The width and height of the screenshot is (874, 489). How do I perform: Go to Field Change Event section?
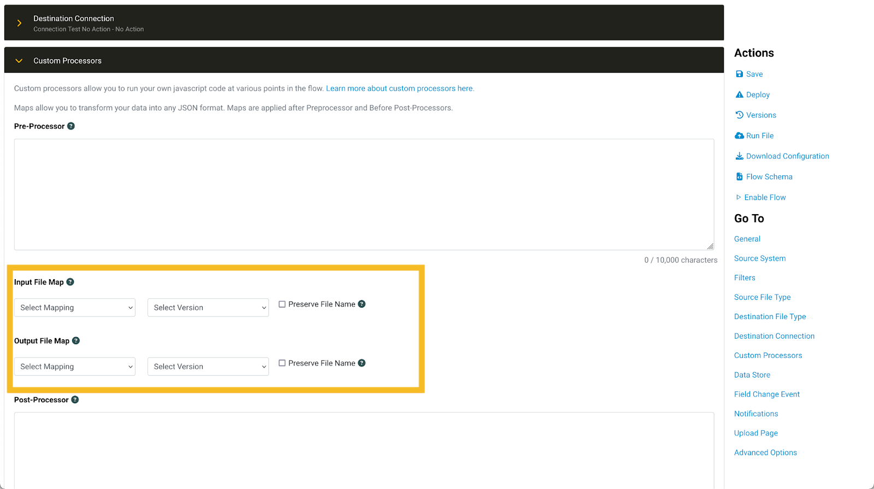click(x=767, y=394)
